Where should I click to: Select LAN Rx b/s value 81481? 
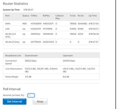click(80, 29)
